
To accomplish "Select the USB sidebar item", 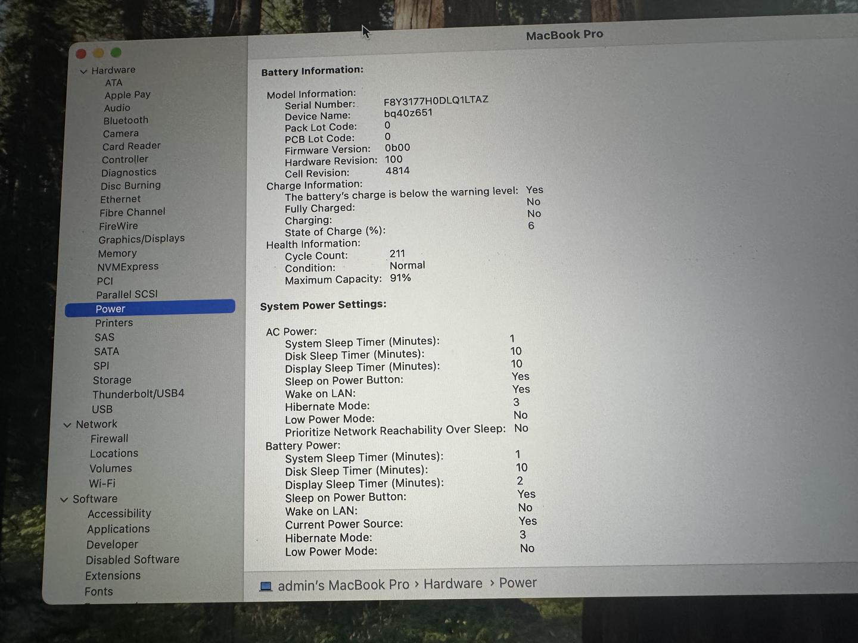I will 102,410.
